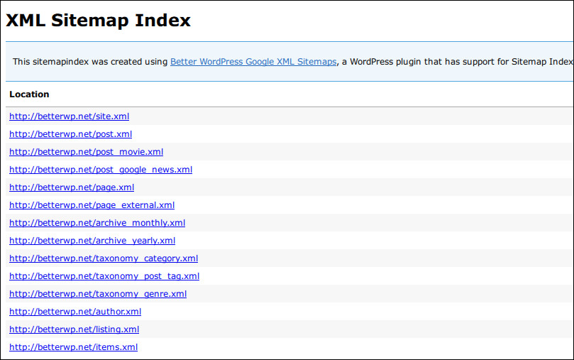Follow the archive_yearly.xml link
Image resolution: width=574 pixels, height=360 pixels.
92,241
